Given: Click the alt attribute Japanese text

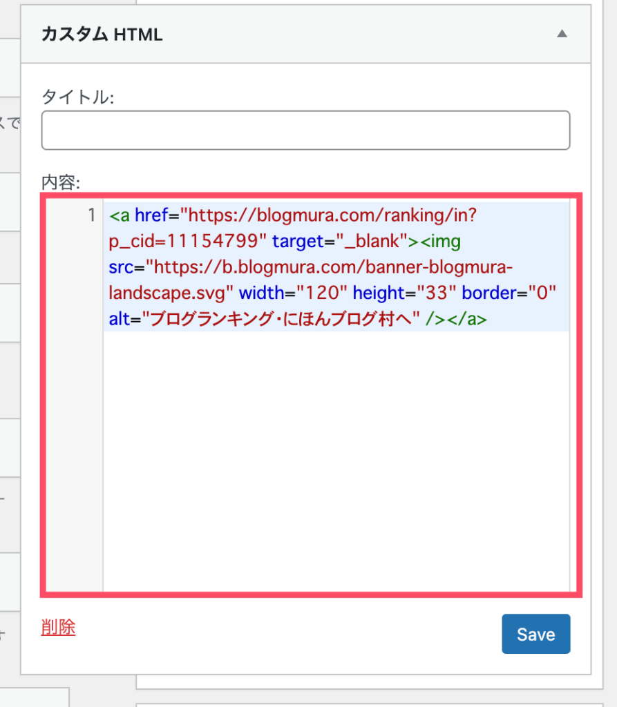Looking at the screenshot, I should [281, 319].
